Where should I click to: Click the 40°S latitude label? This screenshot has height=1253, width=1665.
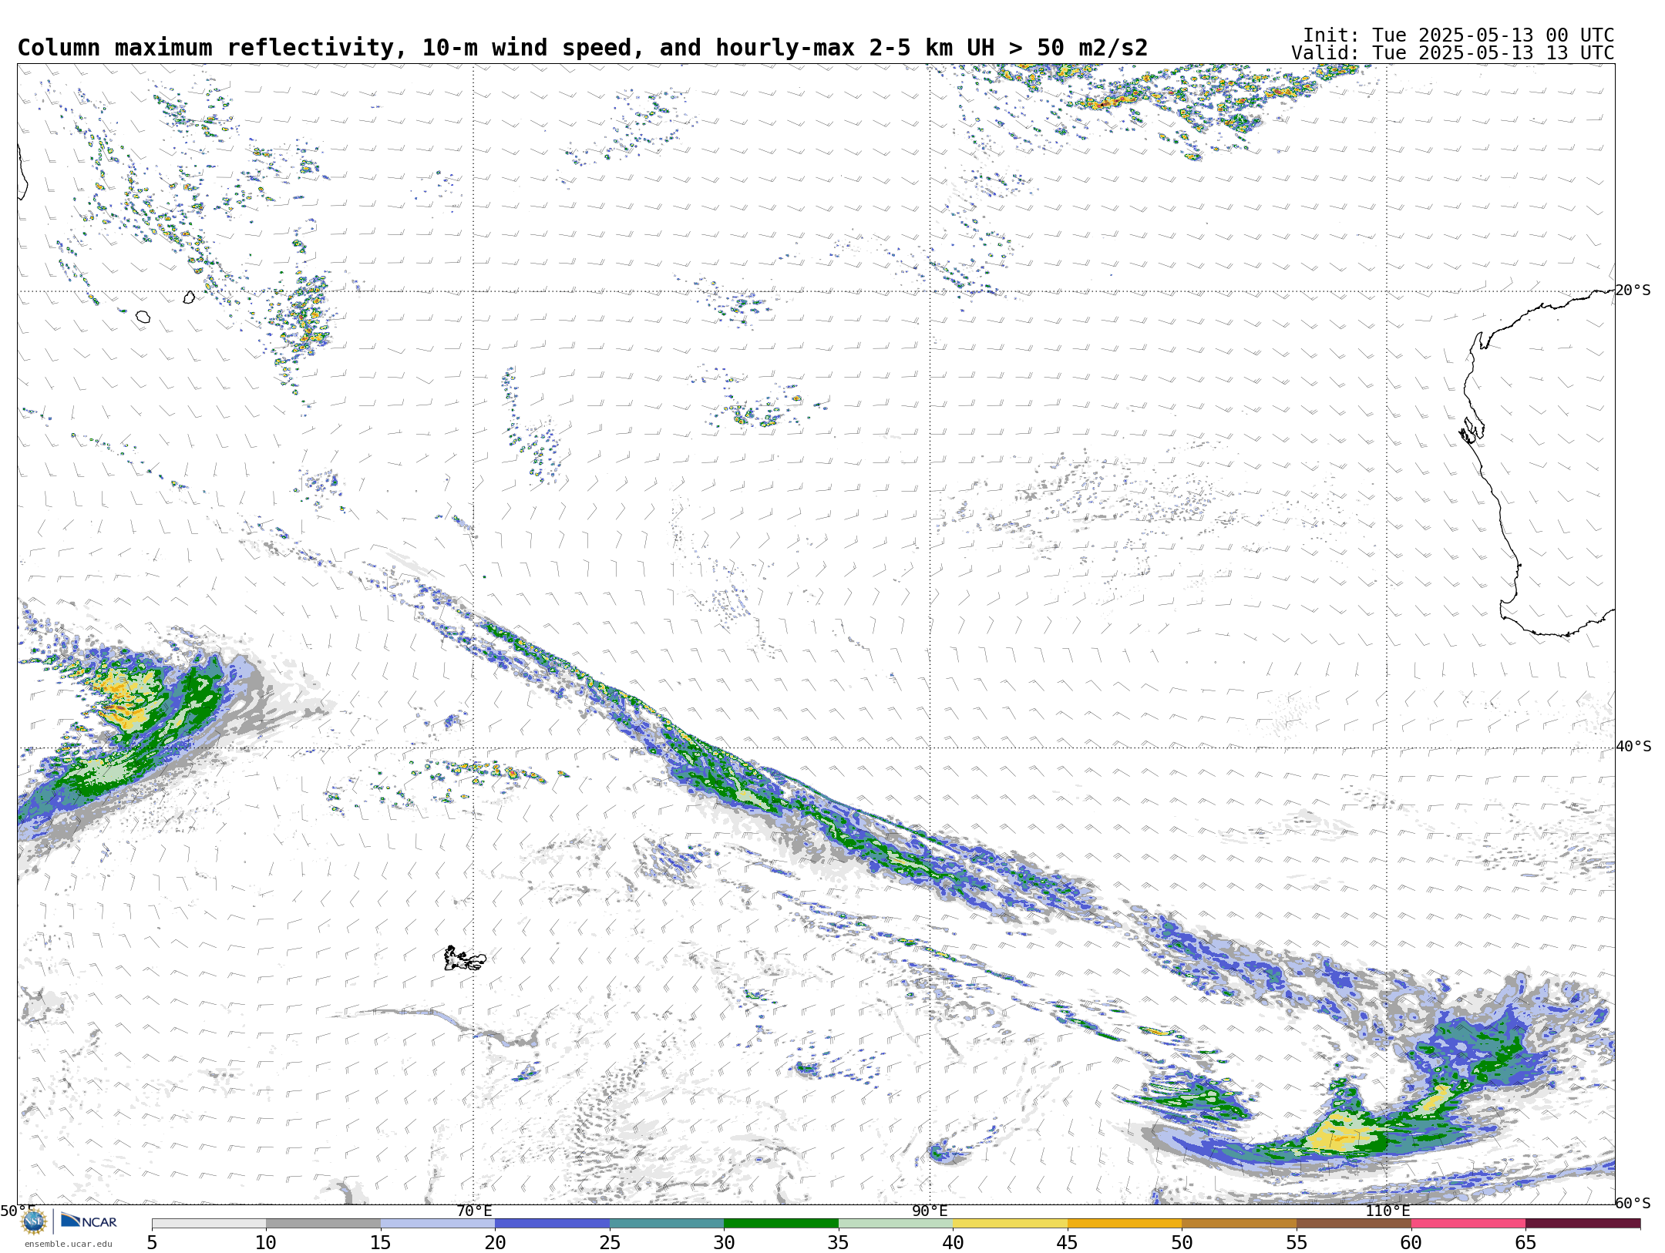[x=1633, y=747]
